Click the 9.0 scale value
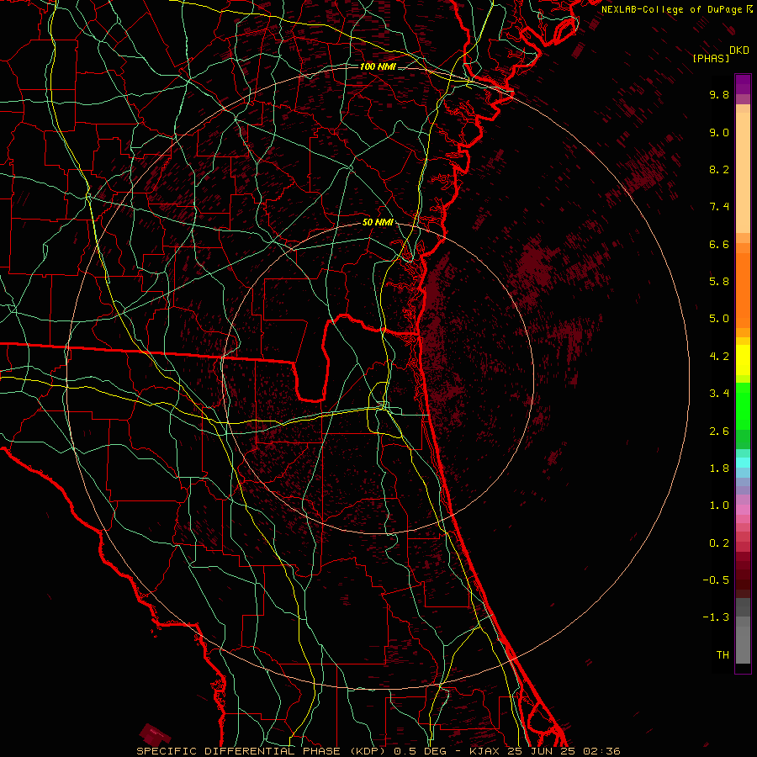This screenshot has width=757, height=757. (719, 132)
